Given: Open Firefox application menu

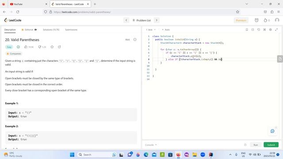Looking at the screenshot, I should coord(279,12).
